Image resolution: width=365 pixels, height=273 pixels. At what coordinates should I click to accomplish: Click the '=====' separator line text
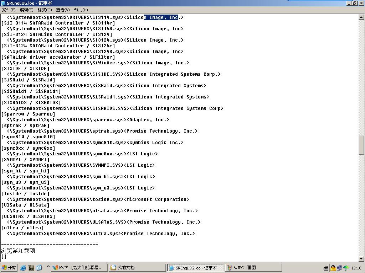pyautogui.click(x=50, y=245)
